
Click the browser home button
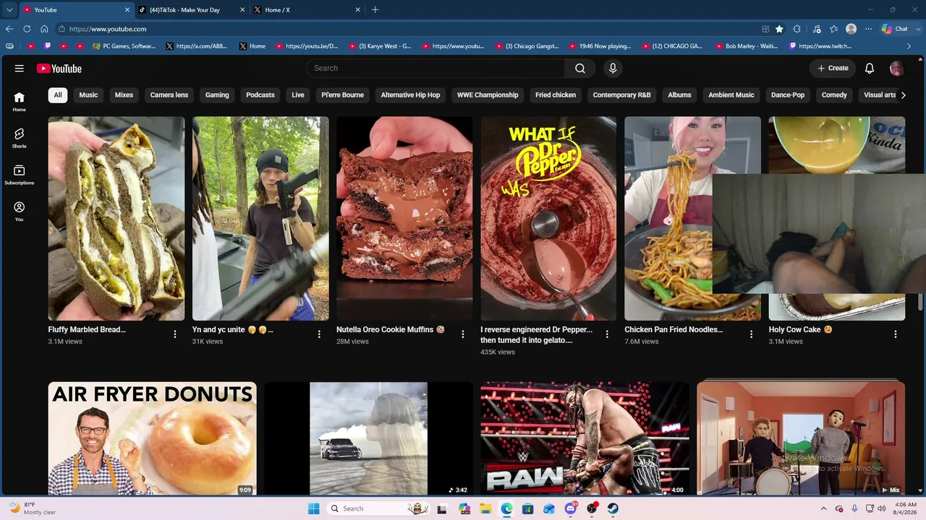[44, 29]
